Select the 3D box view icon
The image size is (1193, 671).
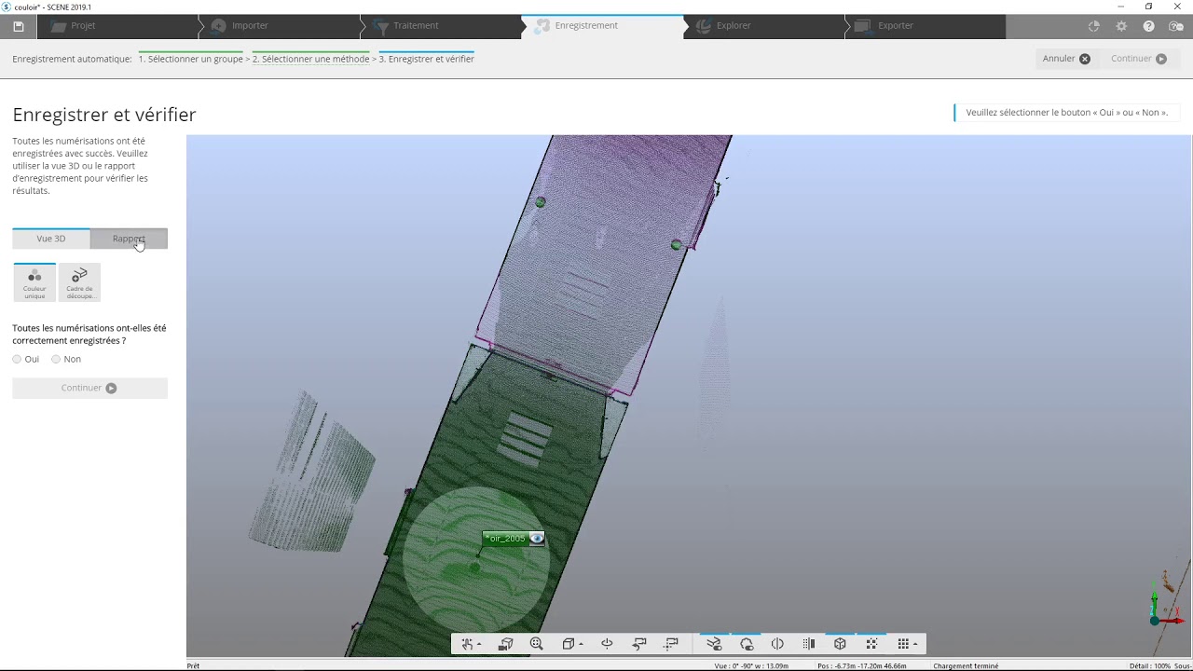tap(568, 644)
